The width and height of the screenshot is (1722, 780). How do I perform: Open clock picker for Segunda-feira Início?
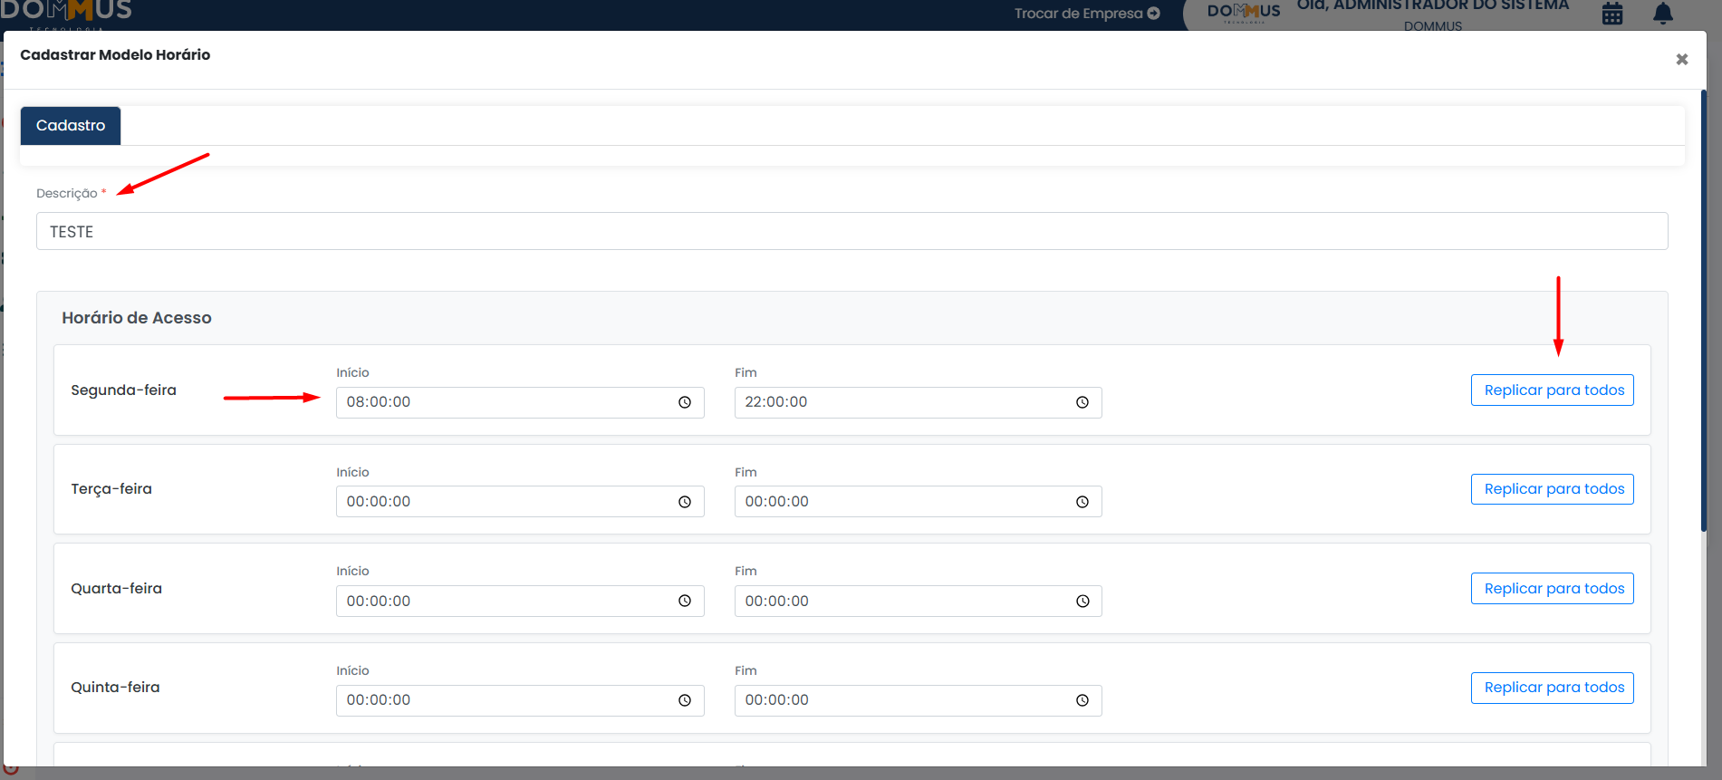[x=685, y=402]
